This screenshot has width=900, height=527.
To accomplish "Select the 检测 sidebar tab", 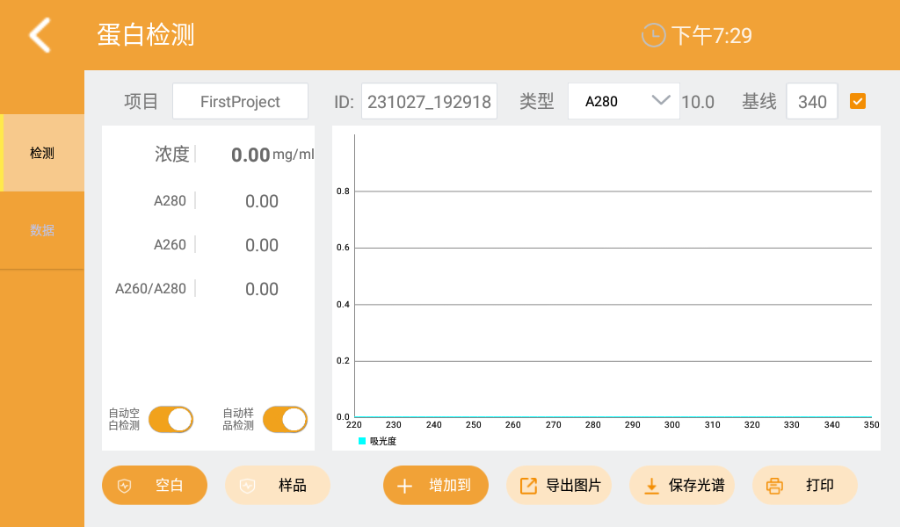I will (x=41, y=152).
